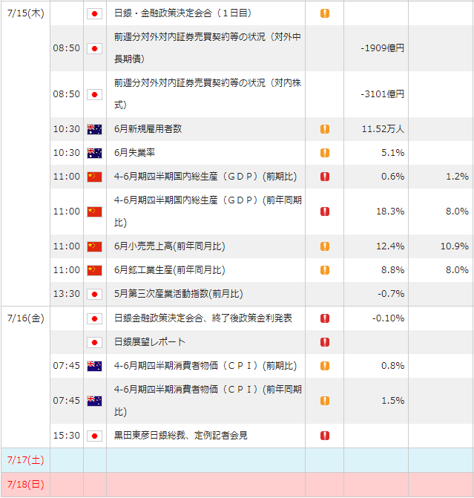Click the 15:30 time cell

click(66, 436)
